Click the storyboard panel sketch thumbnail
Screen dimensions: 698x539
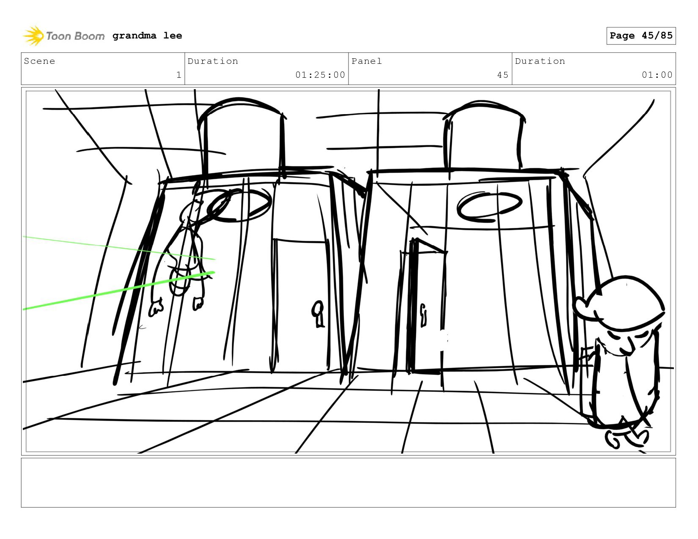[x=348, y=271]
